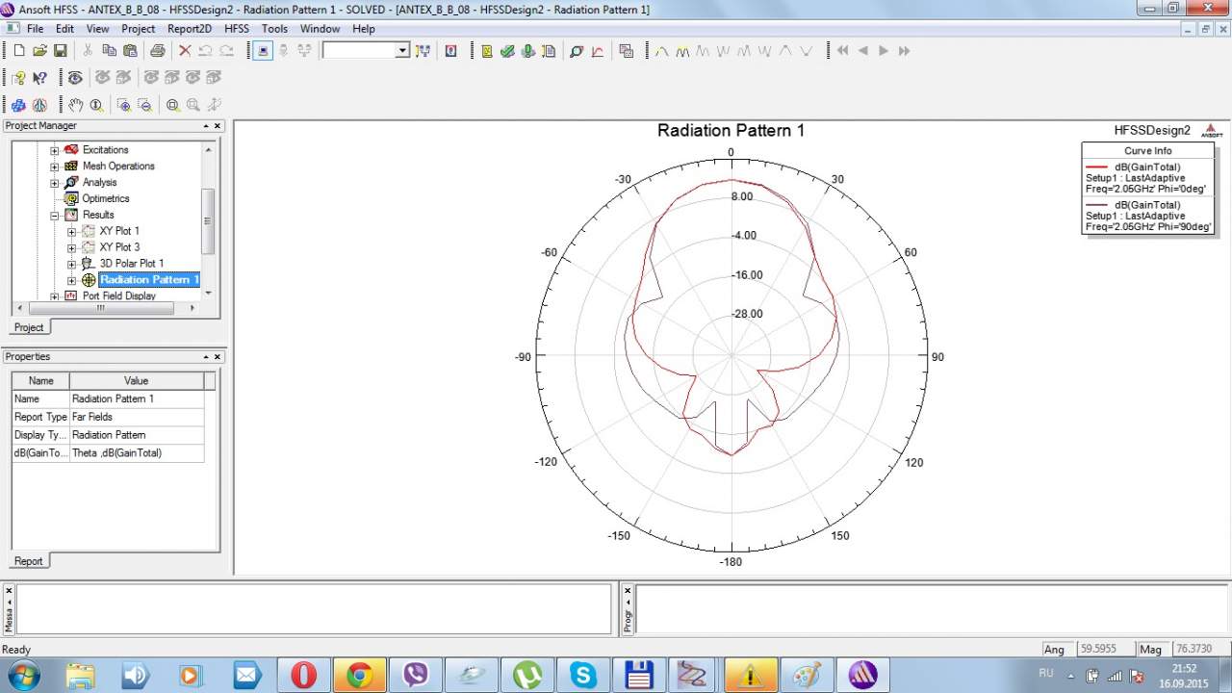The height and width of the screenshot is (693, 1232).
Task: Select the Pan hand tool
Action: coord(76,105)
